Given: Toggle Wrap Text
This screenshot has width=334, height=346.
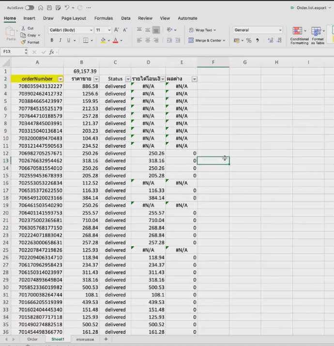Looking at the screenshot, I should 201,30.
